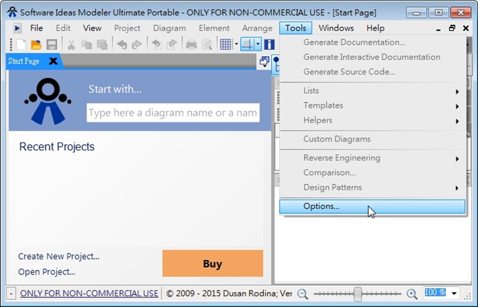Click the Print Preview magnifier icon
This screenshot has height=307, width=478.
[x=207, y=44]
